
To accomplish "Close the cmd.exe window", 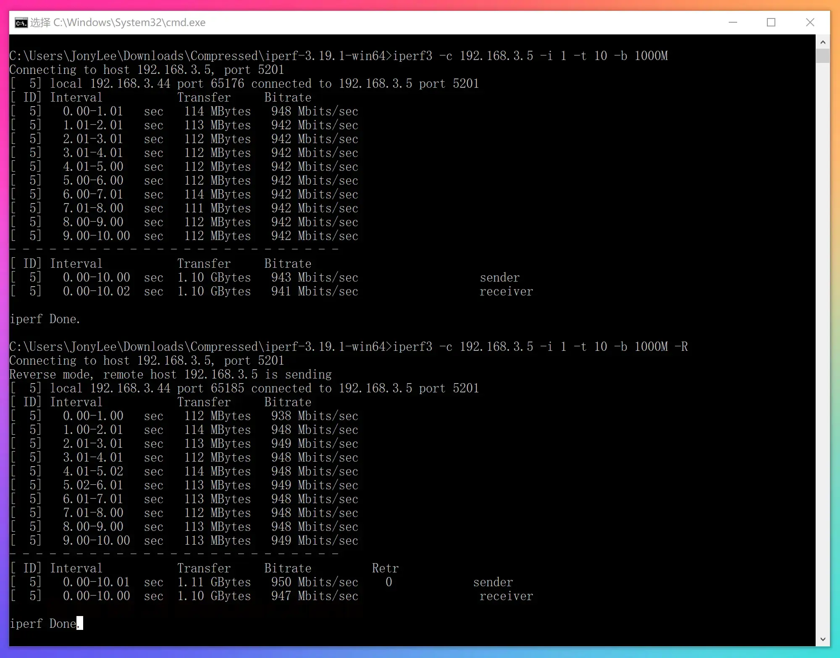I will click(810, 22).
